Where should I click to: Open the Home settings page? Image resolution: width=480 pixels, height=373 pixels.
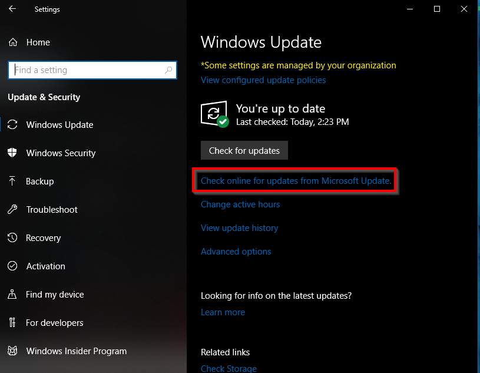38,42
